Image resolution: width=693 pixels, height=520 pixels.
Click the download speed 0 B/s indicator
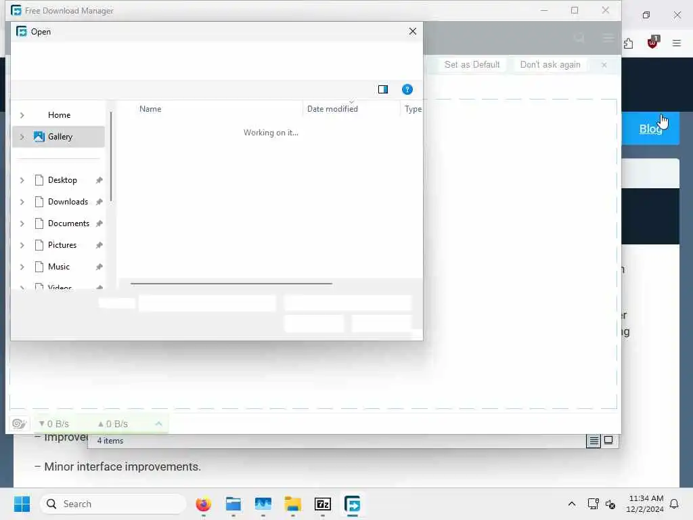click(54, 424)
